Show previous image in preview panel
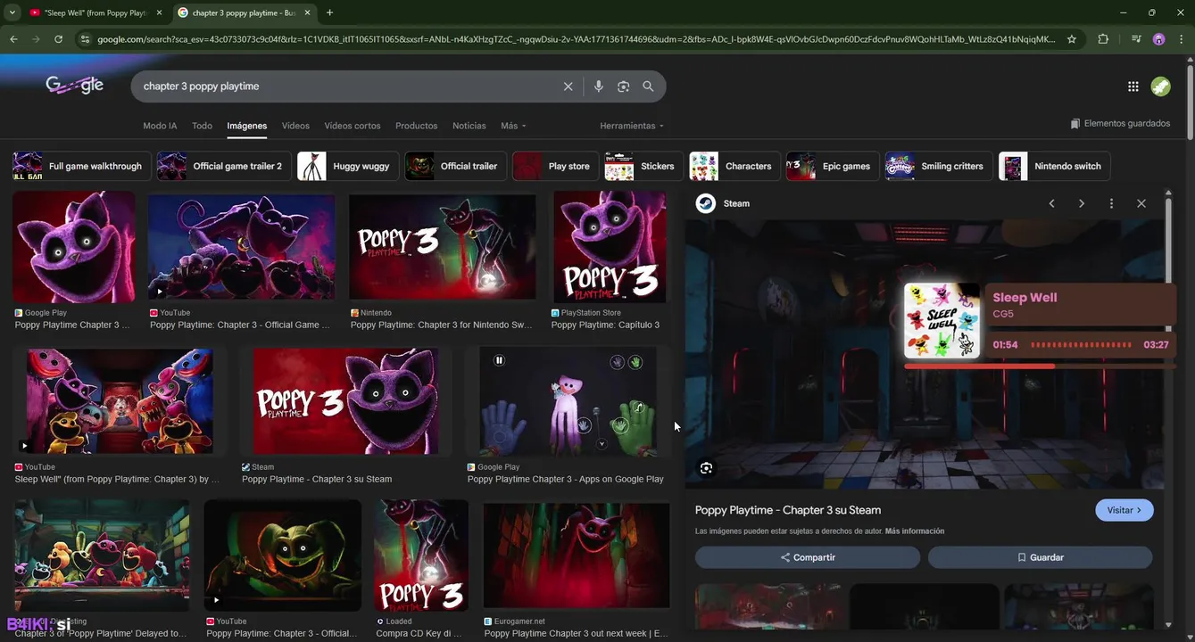1195x642 pixels. click(x=1051, y=203)
